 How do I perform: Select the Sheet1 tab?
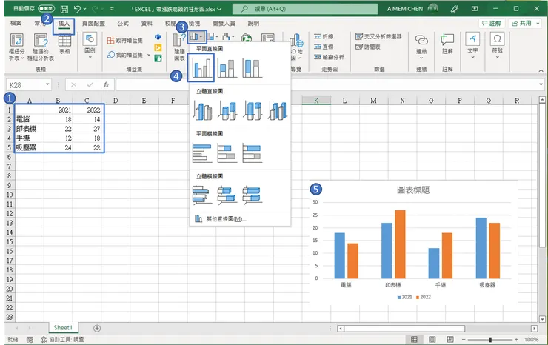[63, 328]
